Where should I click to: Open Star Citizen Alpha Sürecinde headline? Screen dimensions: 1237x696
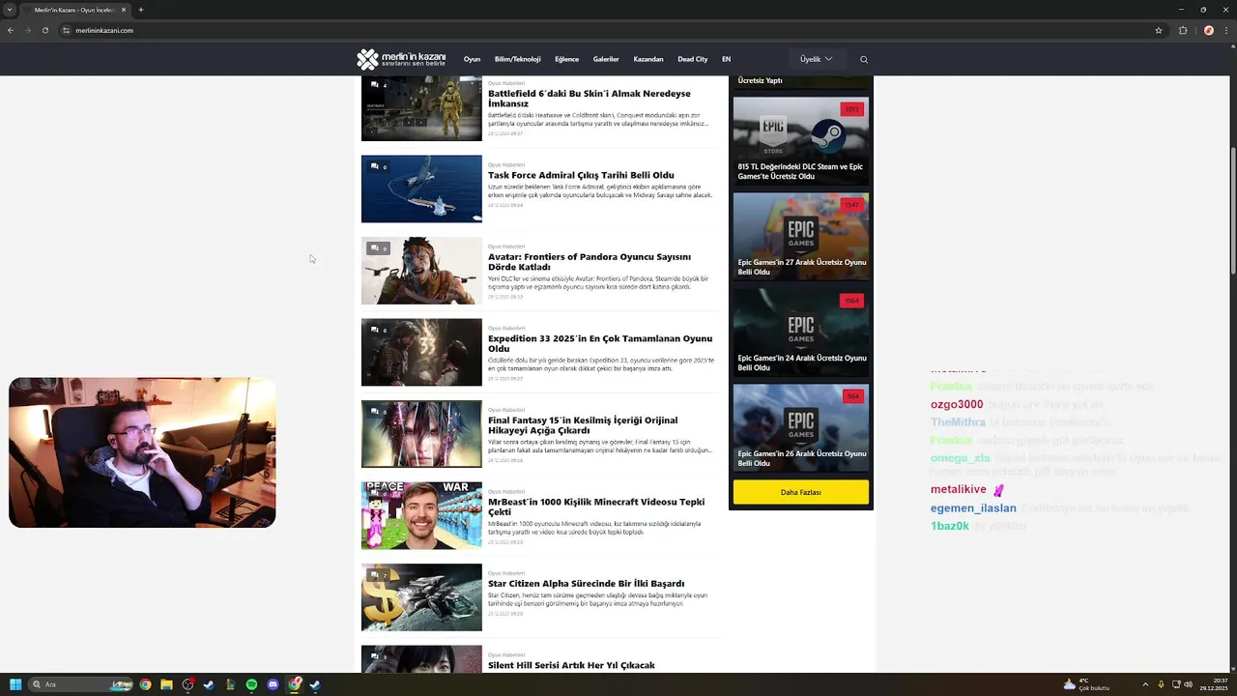(586, 584)
